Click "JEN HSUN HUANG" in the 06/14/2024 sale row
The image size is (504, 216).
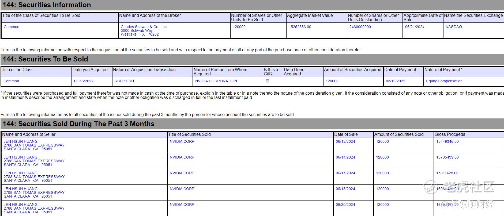[21, 157]
